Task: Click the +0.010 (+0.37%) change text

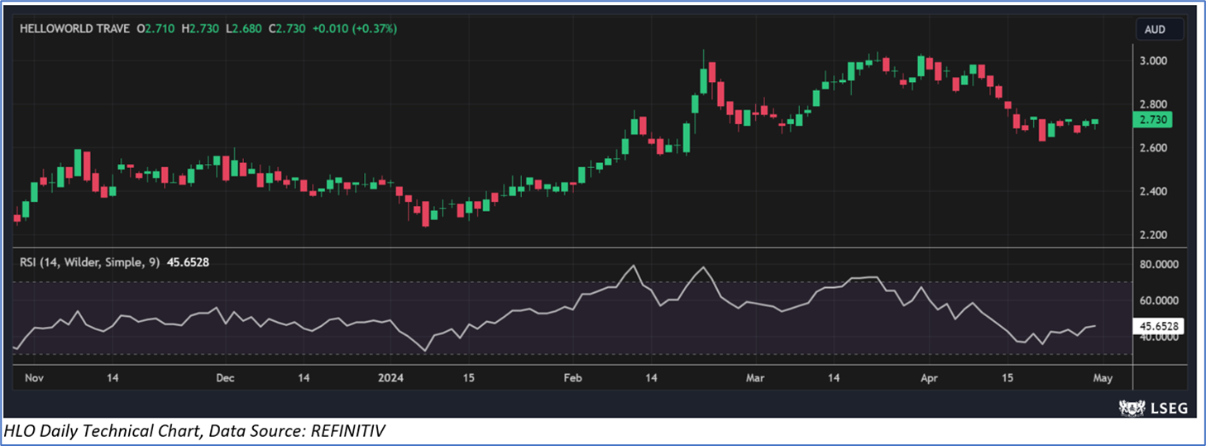Action: (354, 29)
